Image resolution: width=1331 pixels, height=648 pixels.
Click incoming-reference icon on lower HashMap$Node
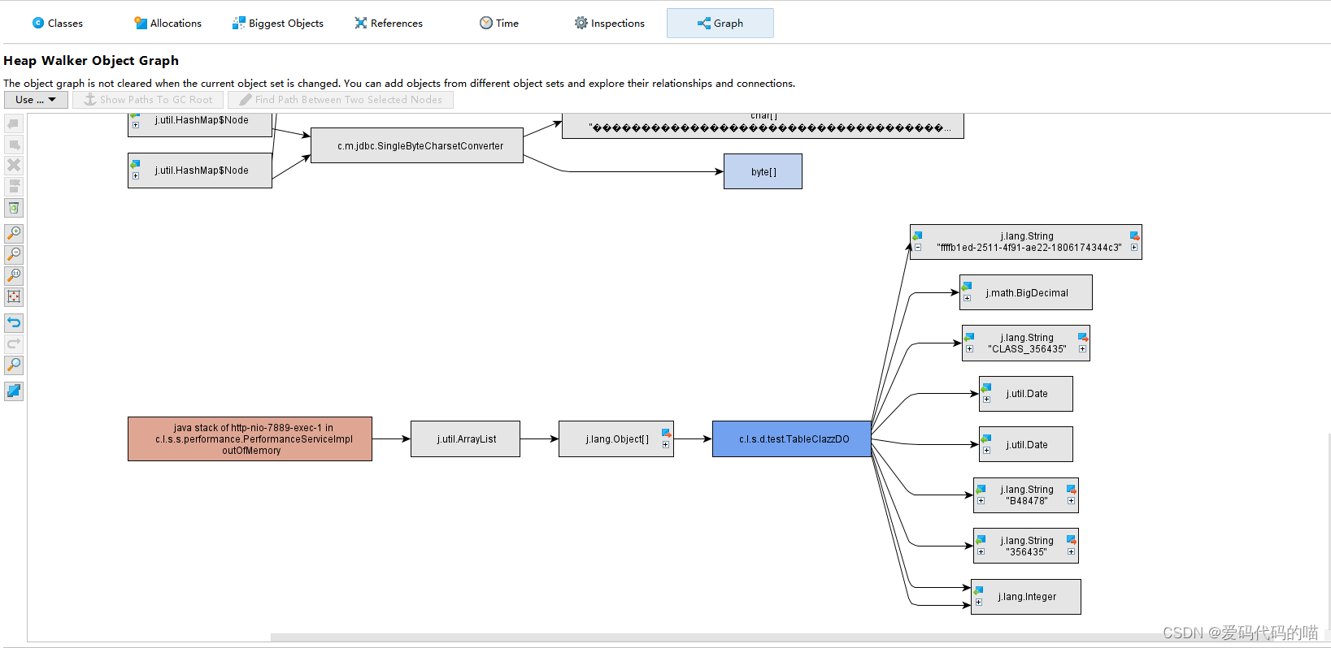(136, 164)
